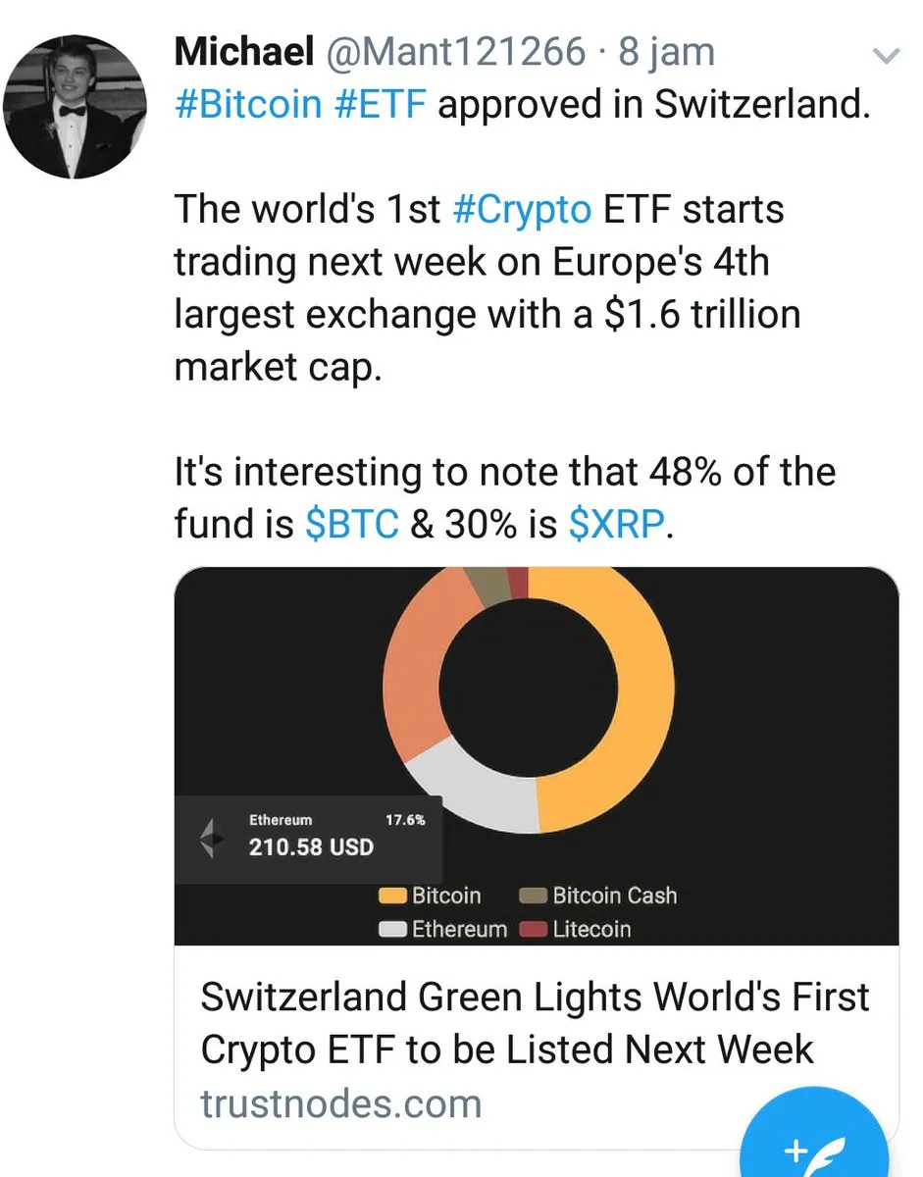The height and width of the screenshot is (1177, 923).
Task: Open the #ETF hashtag
Action: click(x=379, y=104)
